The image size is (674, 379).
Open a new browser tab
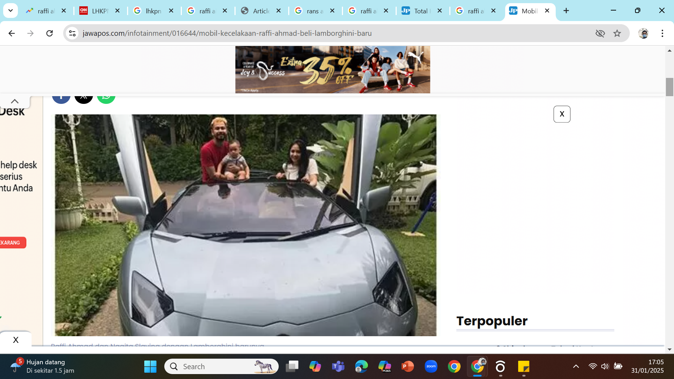click(x=566, y=11)
